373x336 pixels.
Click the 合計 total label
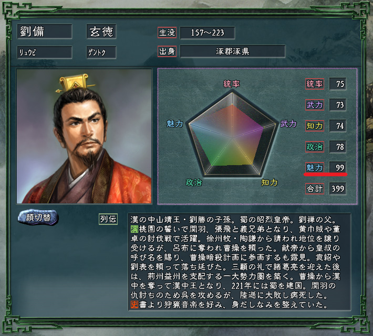pos(315,189)
